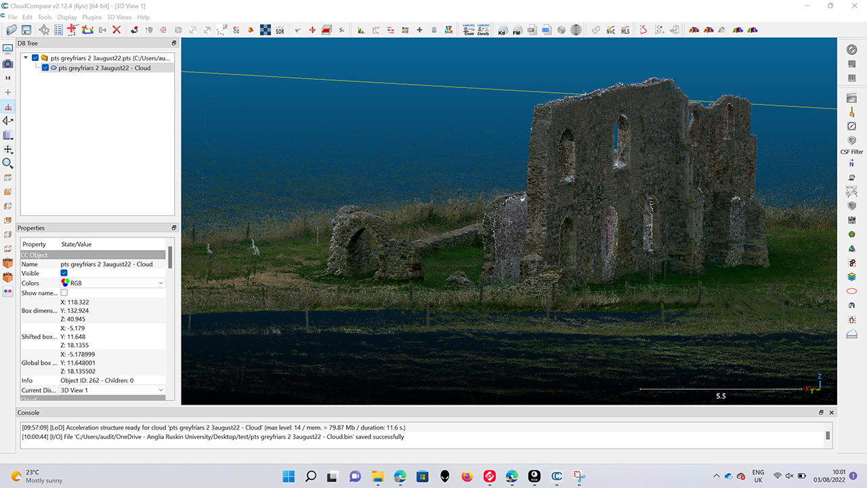The height and width of the screenshot is (488, 867).
Task: Open the CANUPO Create plugin
Action: [469, 30]
